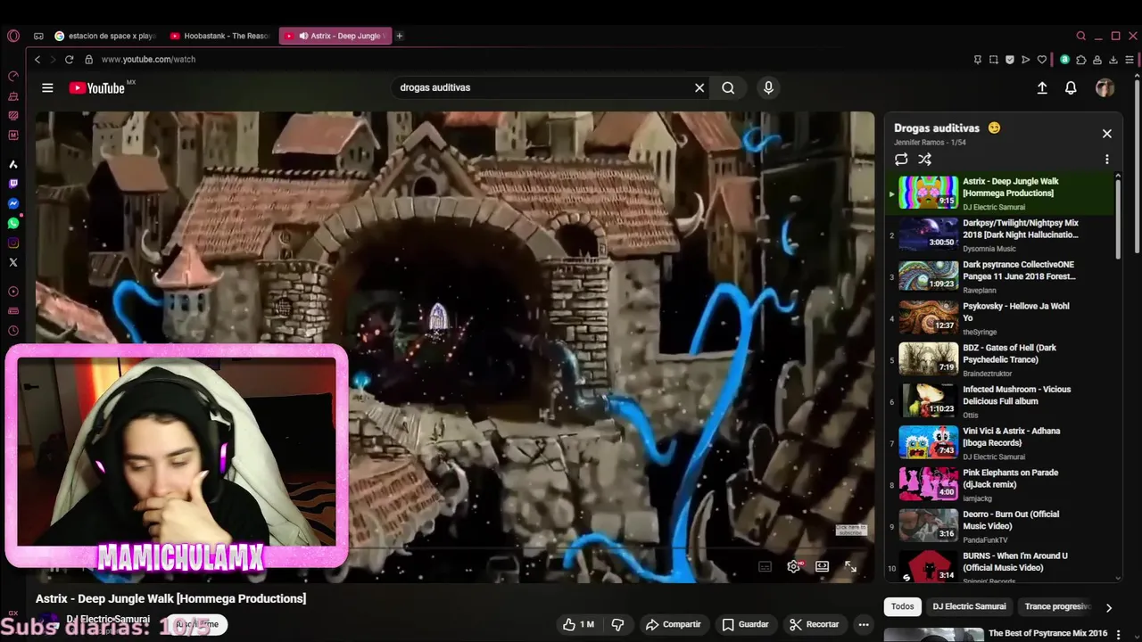Toggle theater mode in the player
Screen dimensions: 1142x642
point(822,566)
